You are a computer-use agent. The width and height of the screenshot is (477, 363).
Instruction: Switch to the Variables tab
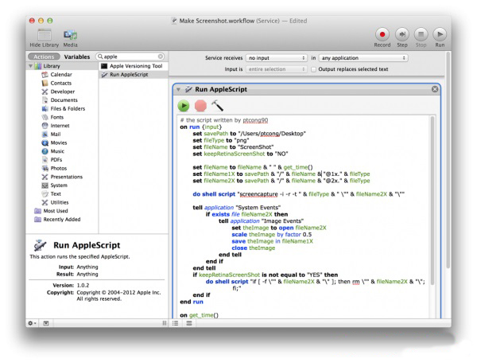[x=77, y=57]
